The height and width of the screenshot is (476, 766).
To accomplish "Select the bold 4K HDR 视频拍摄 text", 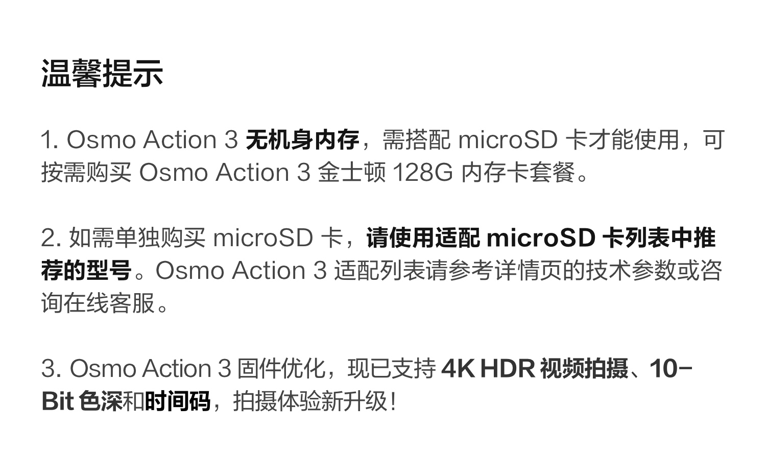I will (535, 369).
